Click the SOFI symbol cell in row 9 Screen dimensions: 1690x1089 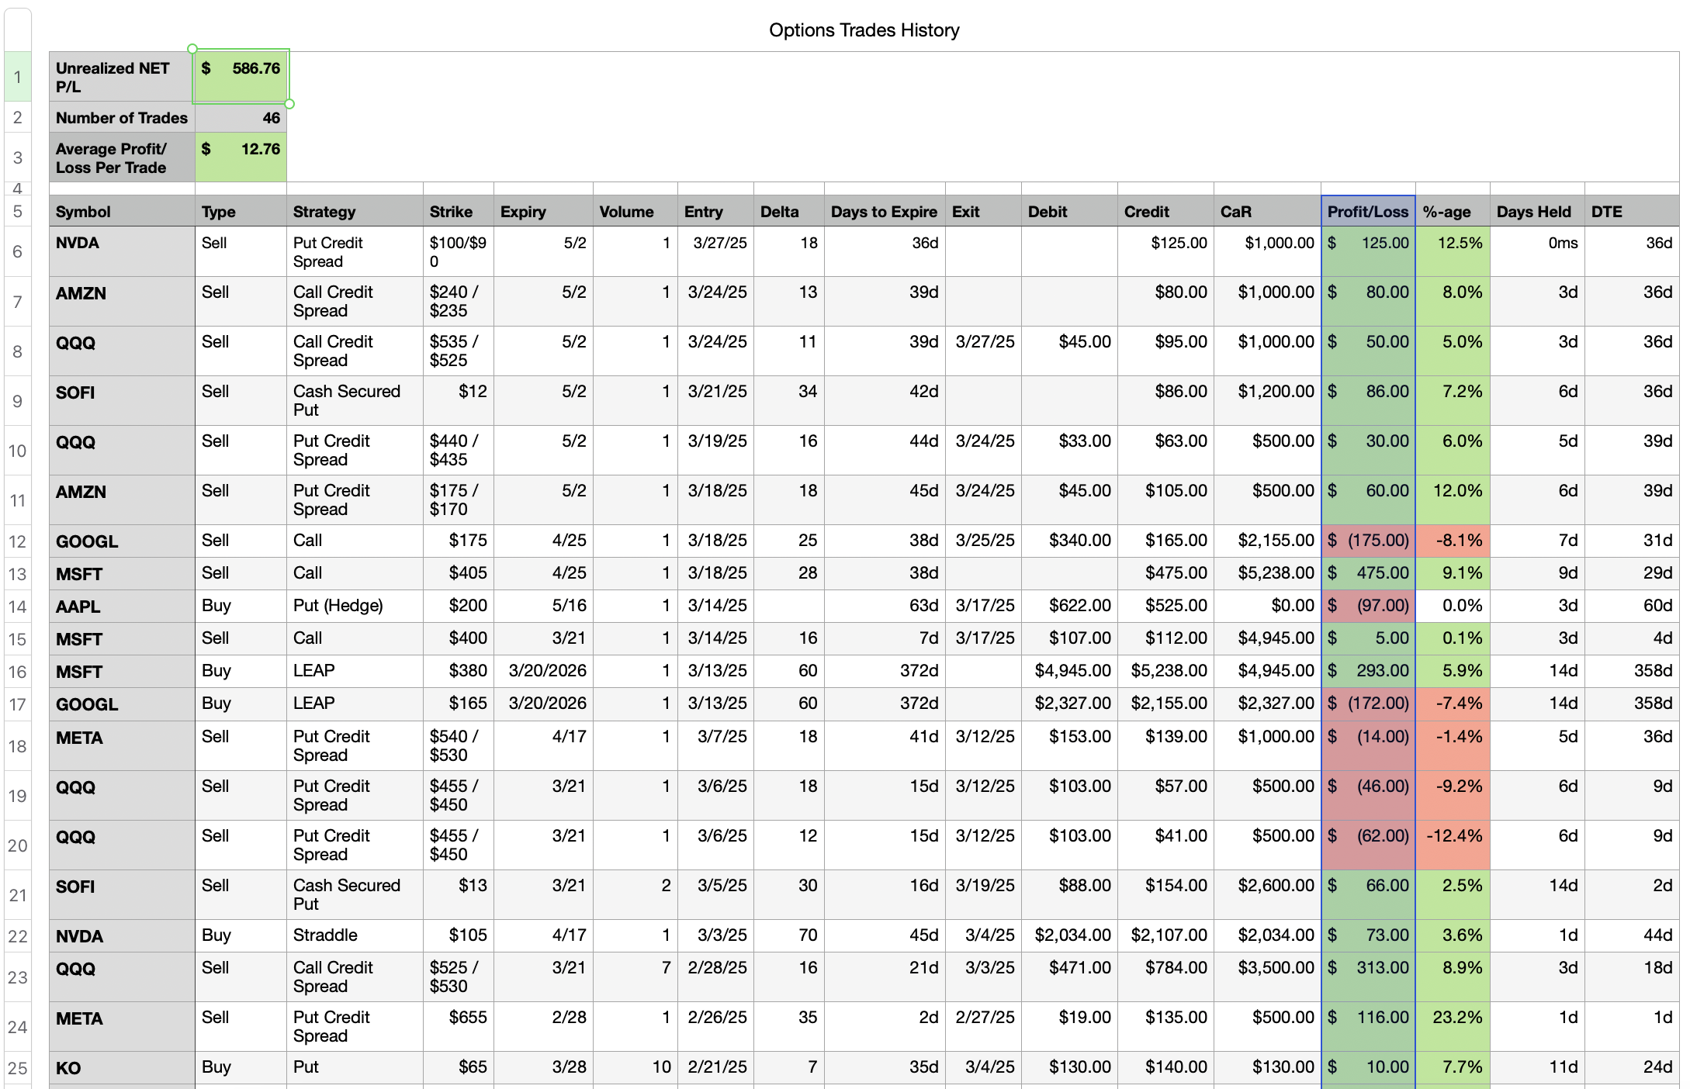(122, 401)
